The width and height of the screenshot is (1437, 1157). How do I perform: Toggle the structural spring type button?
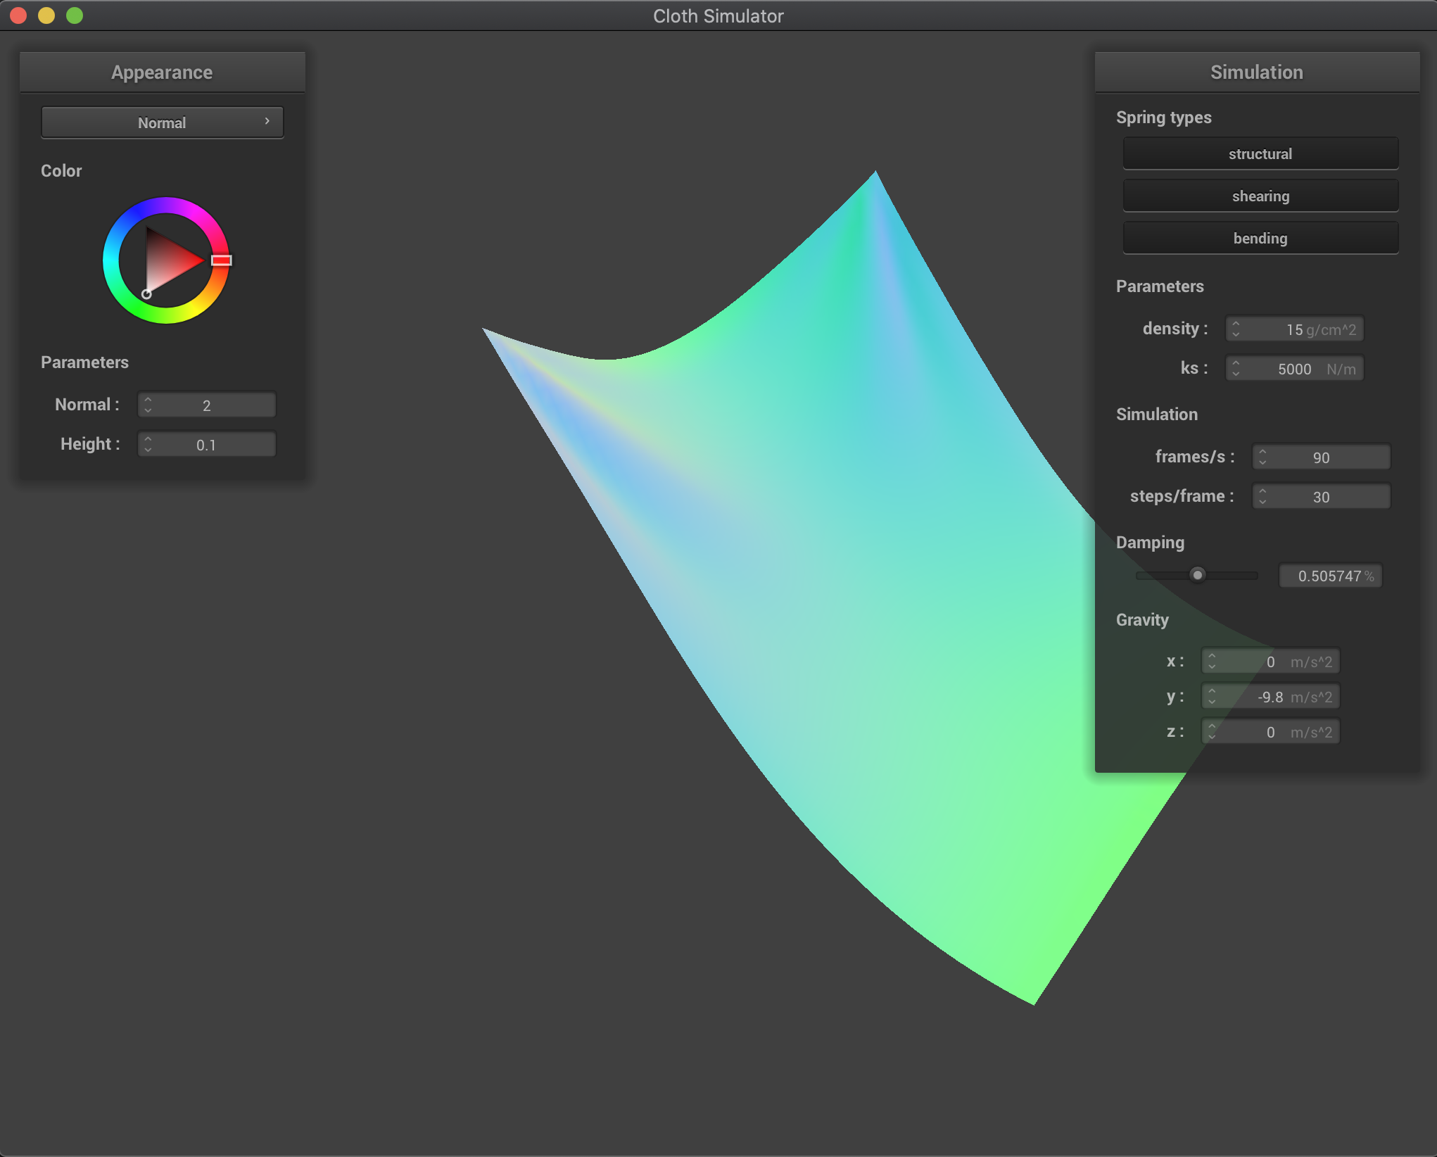[x=1260, y=154]
